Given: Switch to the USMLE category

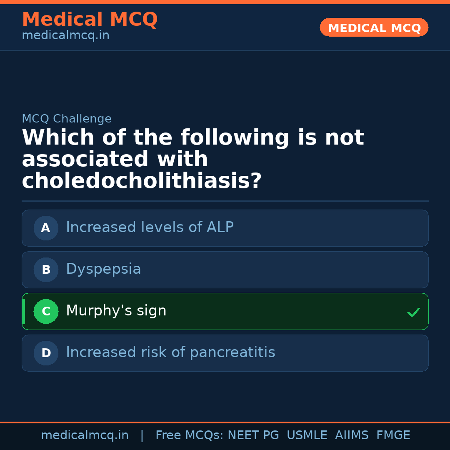Looking at the screenshot, I should point(307,435).
